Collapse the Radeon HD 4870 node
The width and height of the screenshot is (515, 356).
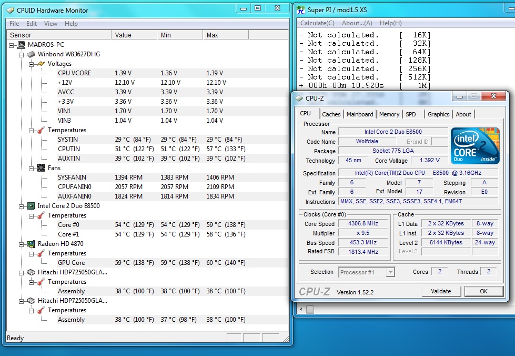point(22,244)
